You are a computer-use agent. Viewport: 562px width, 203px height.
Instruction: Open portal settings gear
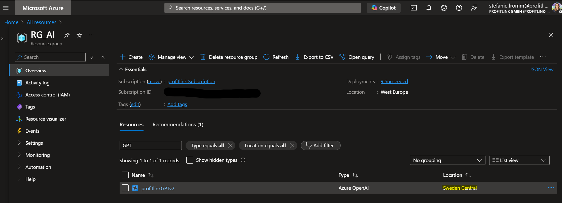click(x=444, y=8)
